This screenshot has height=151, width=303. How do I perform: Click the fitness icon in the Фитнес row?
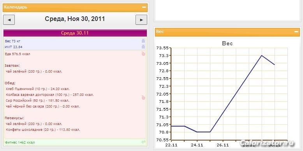pyautogui.click(x=143, y=142)
